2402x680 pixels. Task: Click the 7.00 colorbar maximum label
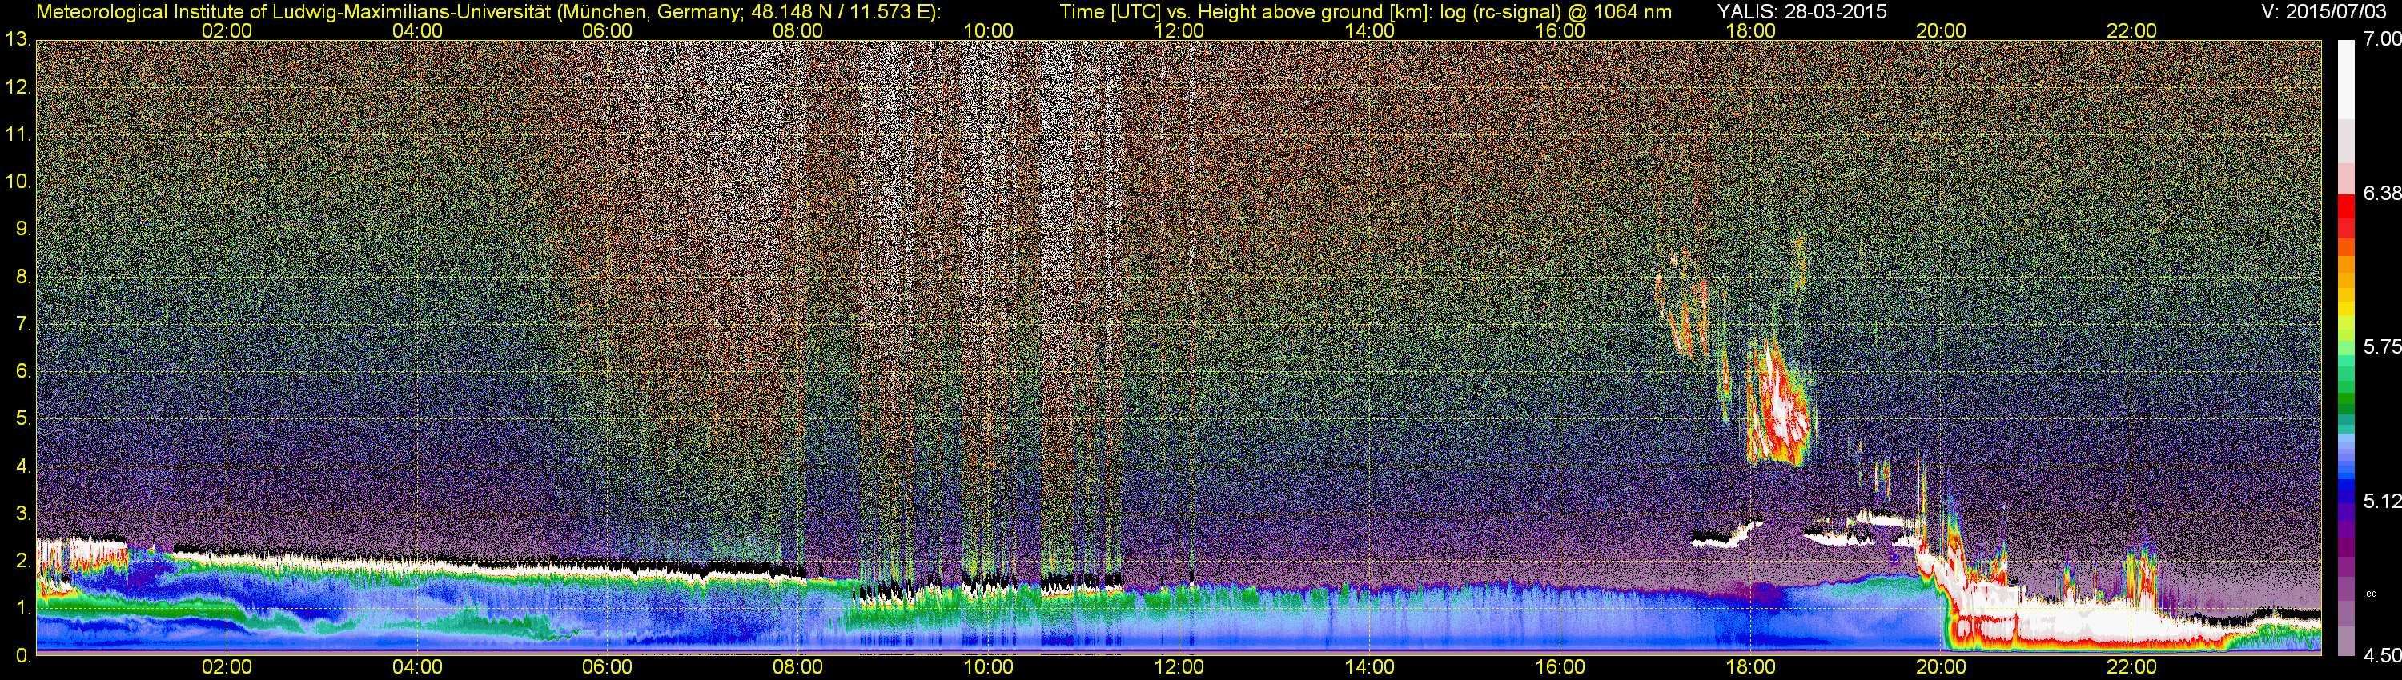pyautogui.click(x=2380, y=39)
